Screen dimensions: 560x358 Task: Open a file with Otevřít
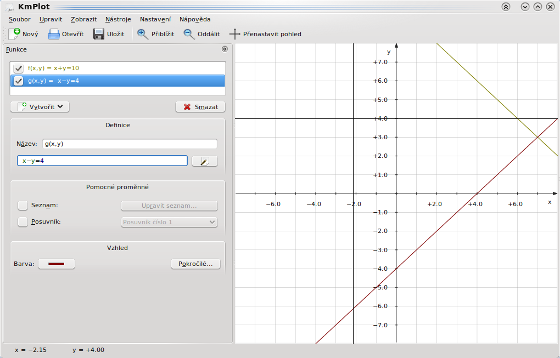click(66, 34)
